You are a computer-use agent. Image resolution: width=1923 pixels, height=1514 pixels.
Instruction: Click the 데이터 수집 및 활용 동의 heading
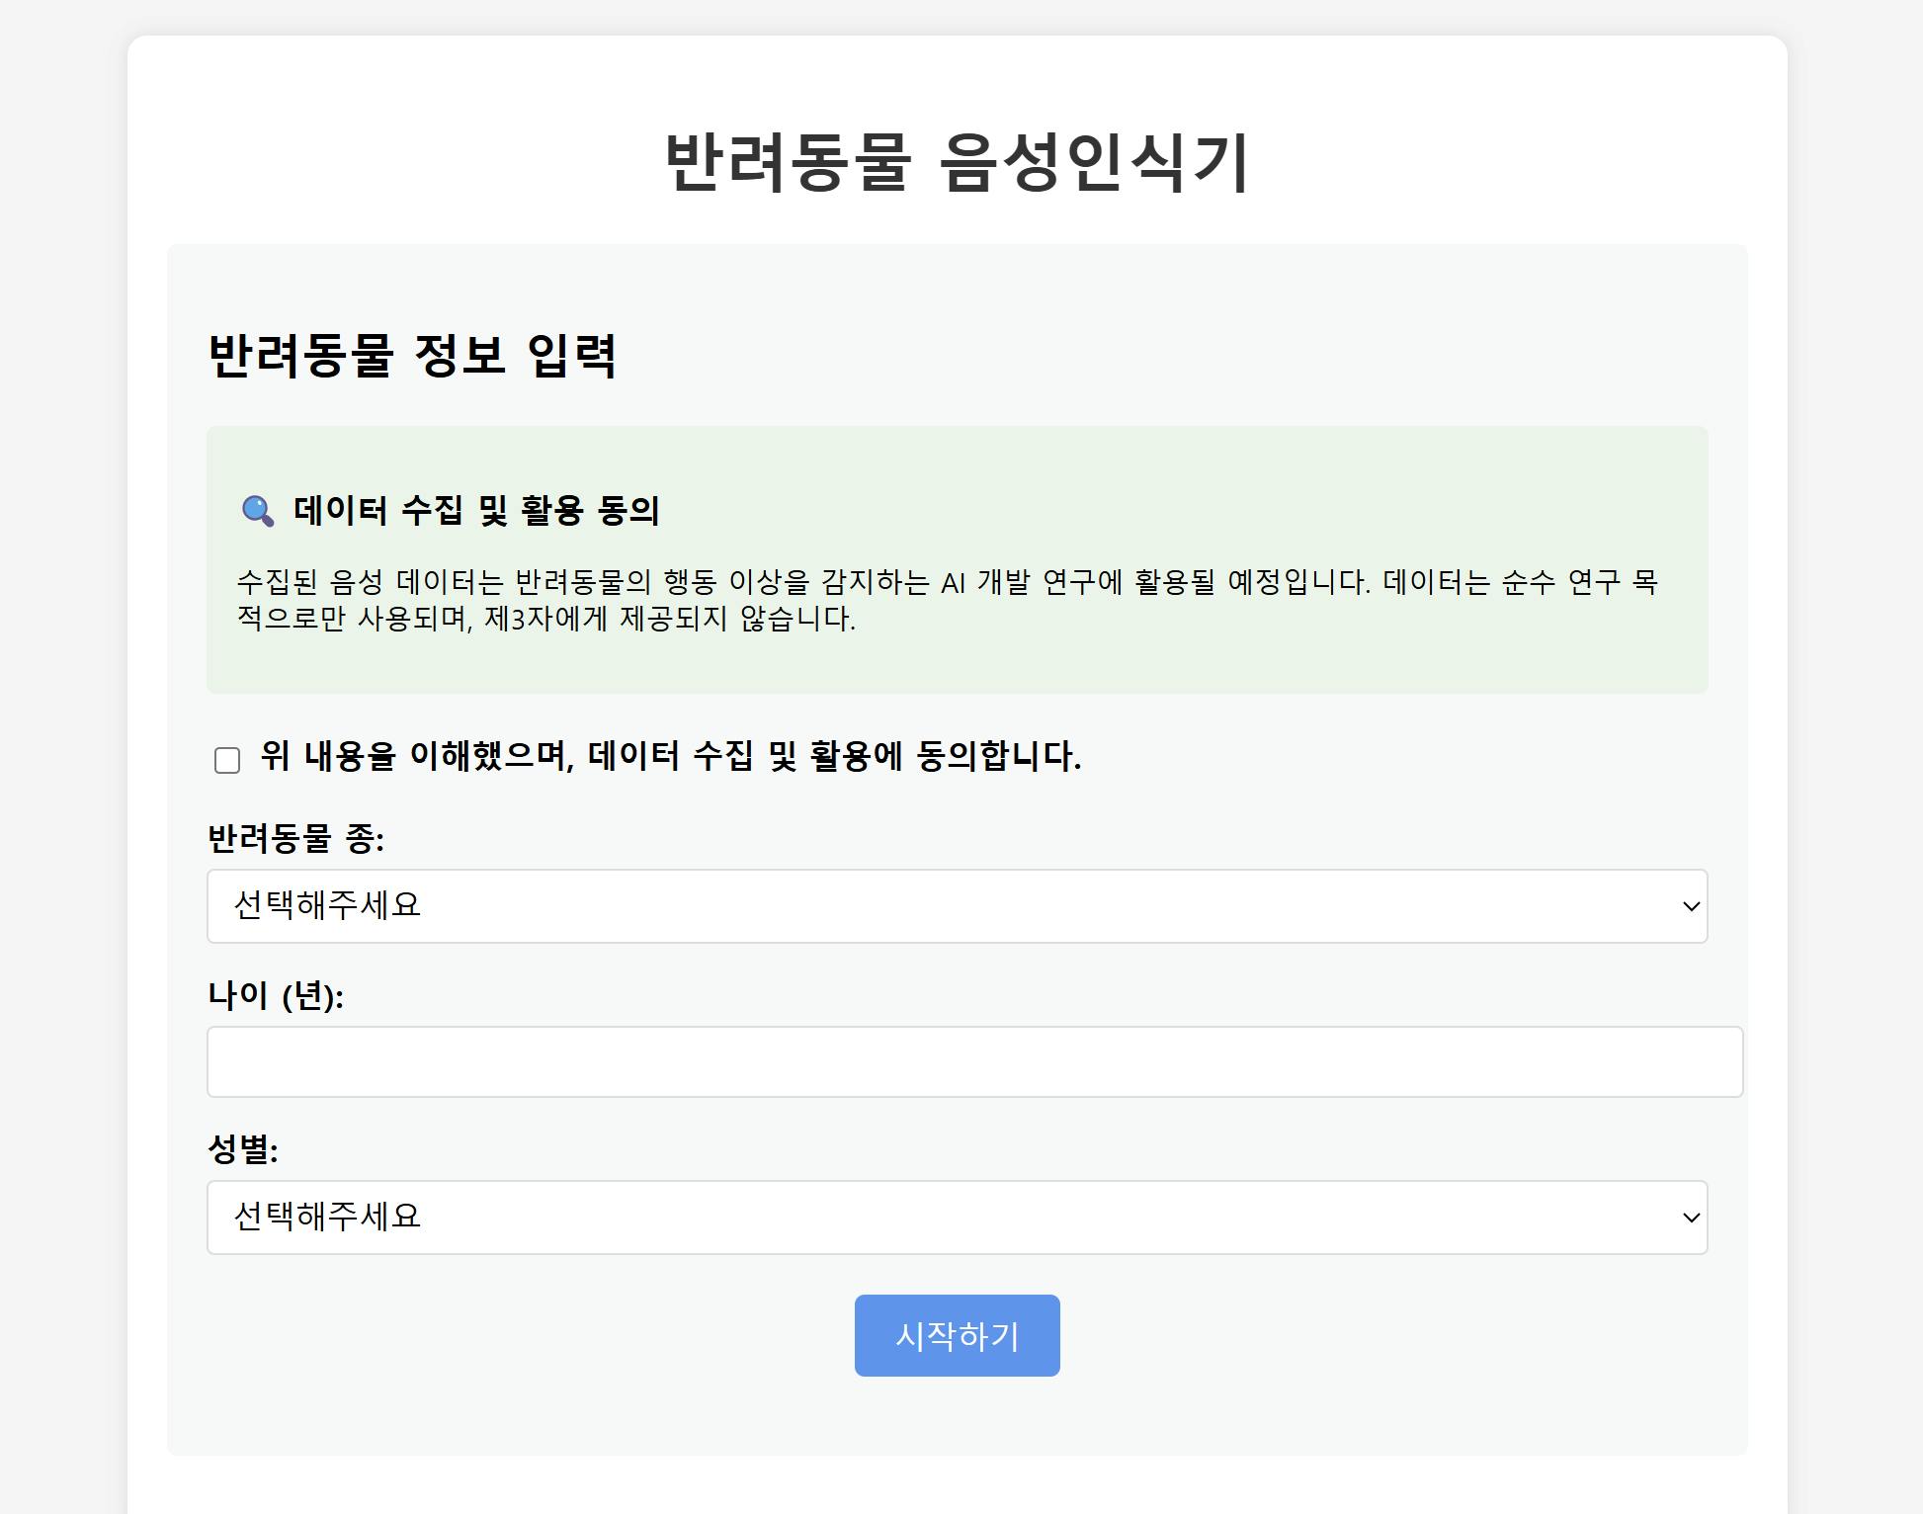coord(476,511)
